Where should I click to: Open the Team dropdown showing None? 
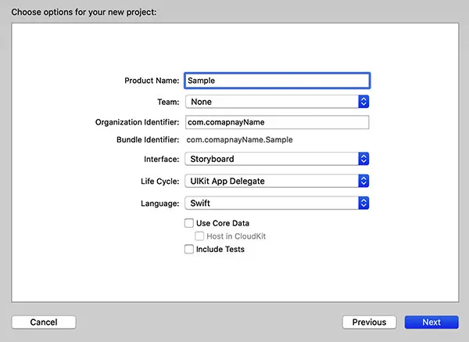[x=270, y=102]
